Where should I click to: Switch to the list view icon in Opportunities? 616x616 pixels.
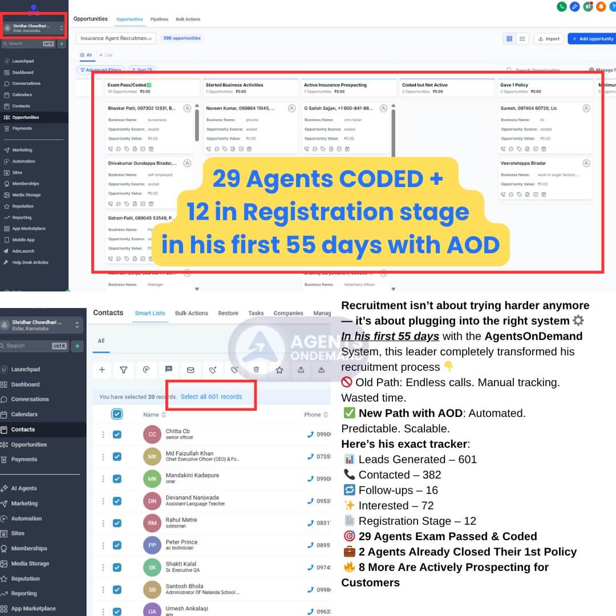coord(522,39)
